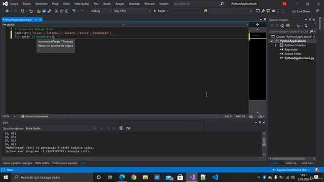Pin the PythonApplication6.py tab

tap(36, 20)
